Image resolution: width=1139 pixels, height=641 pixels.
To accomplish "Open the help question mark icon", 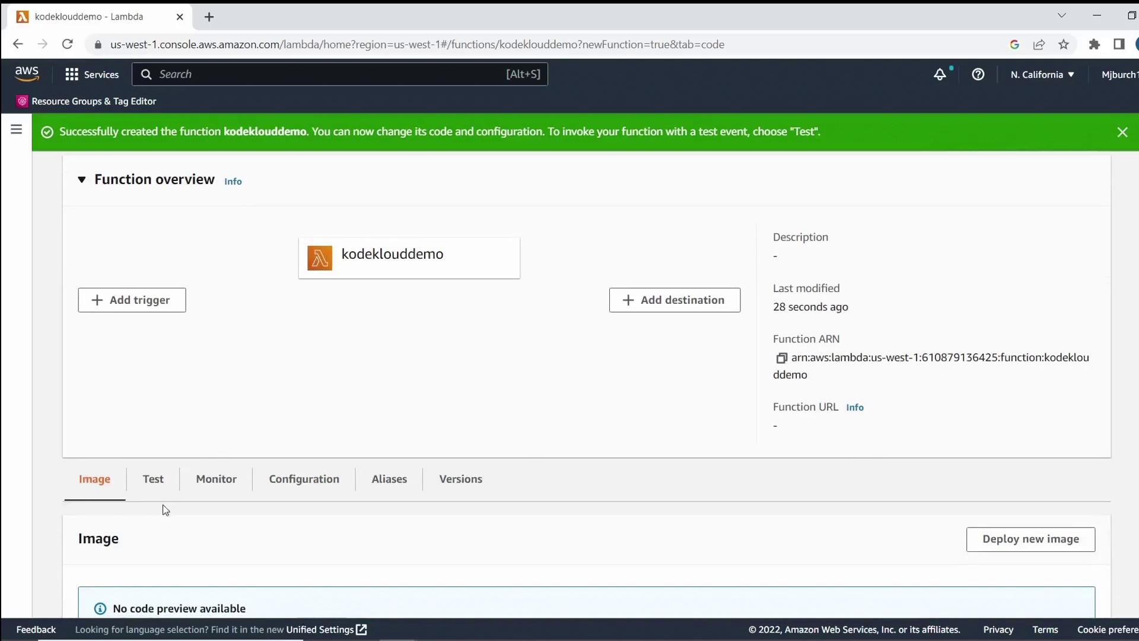I will tap(978, 74).
